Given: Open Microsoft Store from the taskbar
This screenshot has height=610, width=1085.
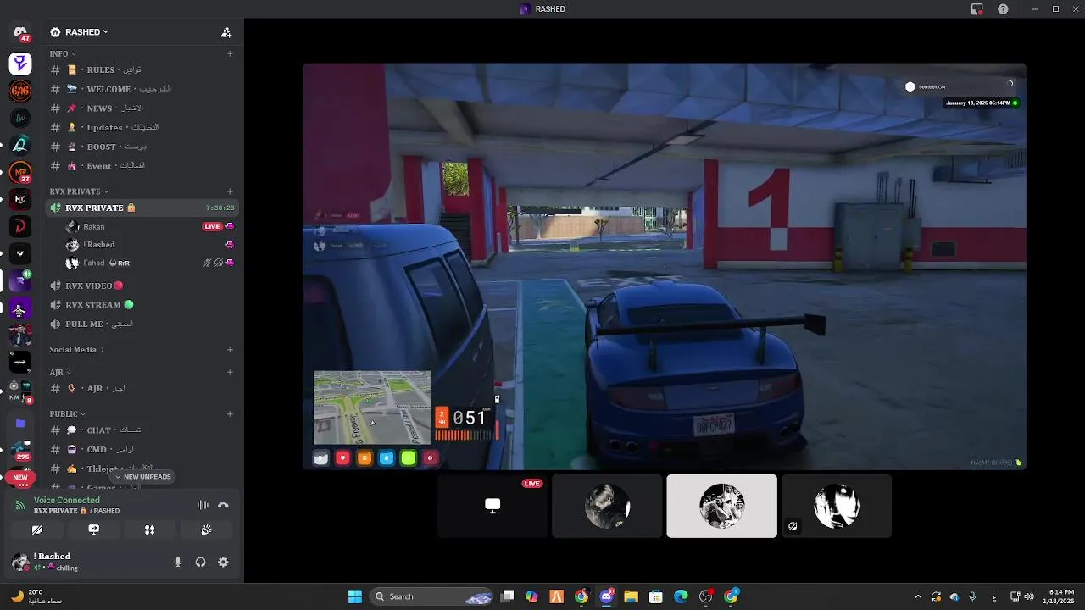Looking at the screenshot, I should click(x=656, y=596).
